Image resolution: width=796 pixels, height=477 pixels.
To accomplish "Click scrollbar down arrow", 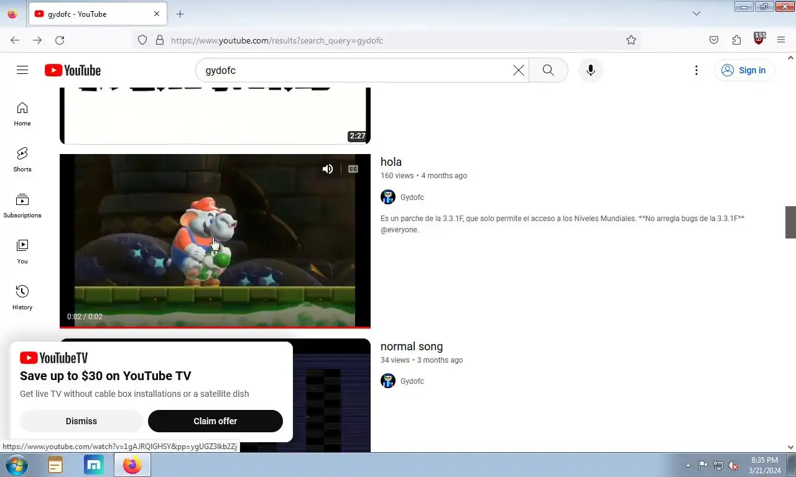I will pos(790,447).
